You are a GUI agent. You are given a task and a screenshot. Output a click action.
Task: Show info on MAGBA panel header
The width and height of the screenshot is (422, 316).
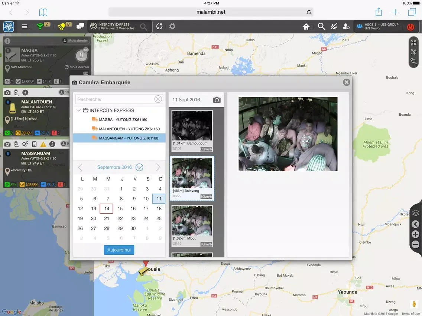[7, 41]
